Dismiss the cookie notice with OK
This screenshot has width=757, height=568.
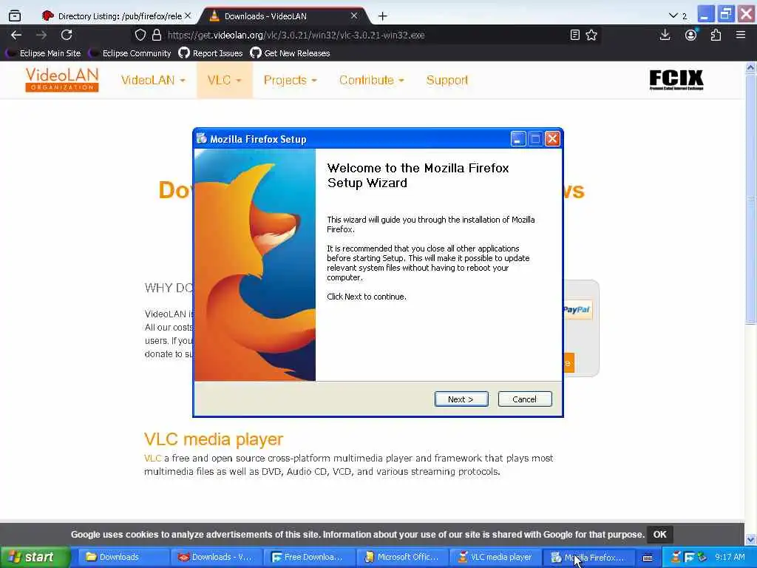(659, 534)
